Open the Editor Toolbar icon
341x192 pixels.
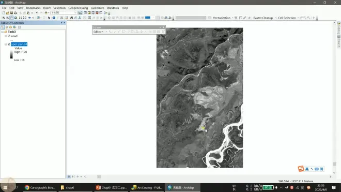pos(80,13)
